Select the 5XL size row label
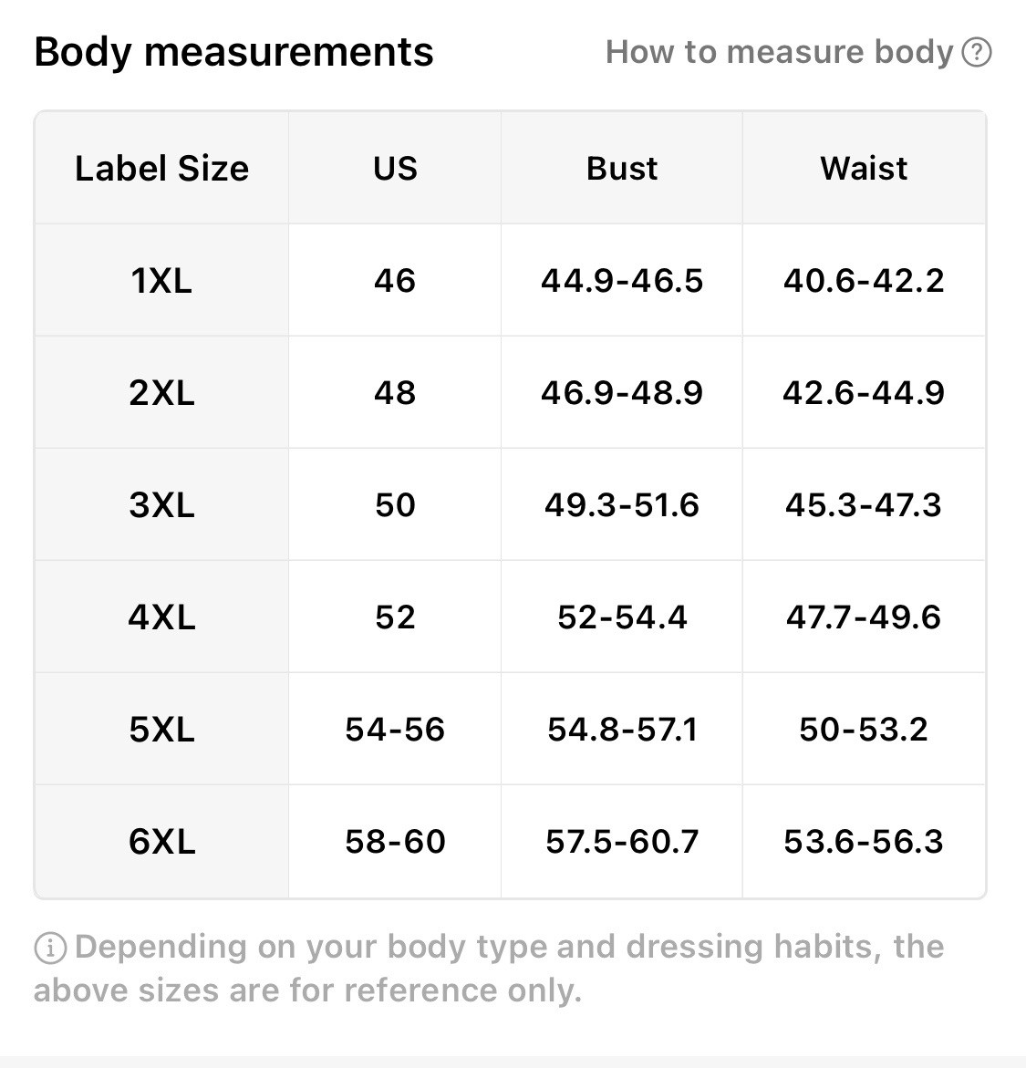 161,730
